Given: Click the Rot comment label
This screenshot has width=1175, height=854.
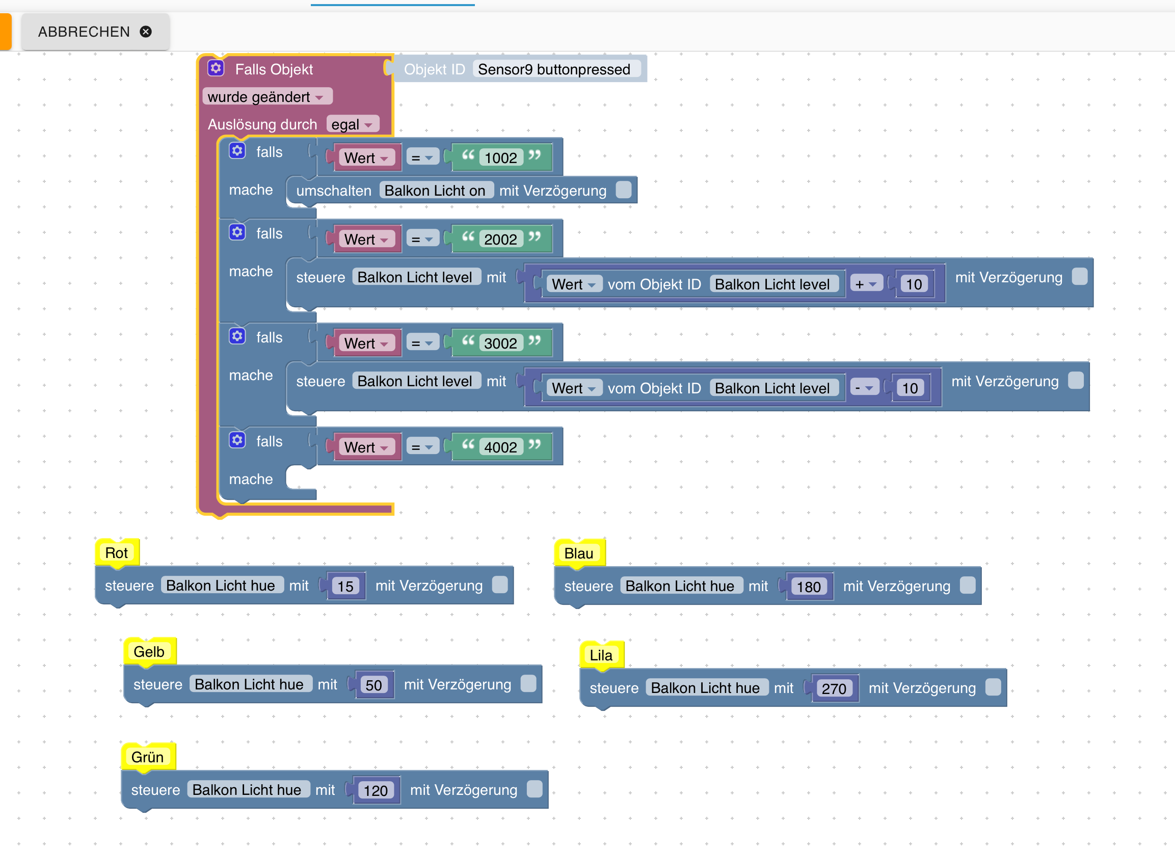Looking at the screenshot, I should click(117, 553).
